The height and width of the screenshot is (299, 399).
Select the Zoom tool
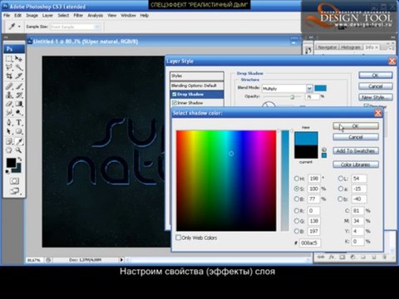pos(19,150)
